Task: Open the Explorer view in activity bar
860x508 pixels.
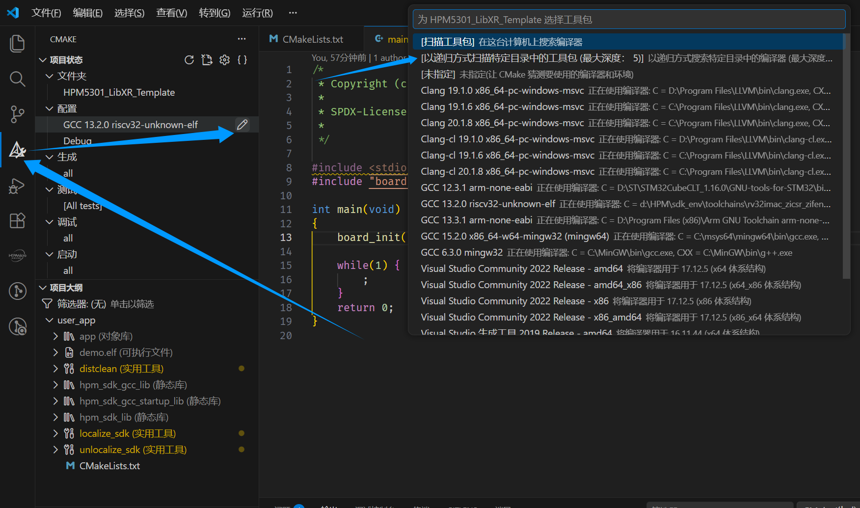Action: tap(17, 44)
